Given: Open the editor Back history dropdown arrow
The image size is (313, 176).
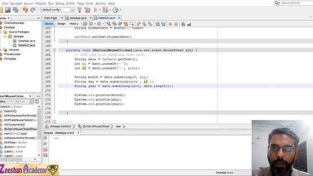Looking at the screenshot, I should pos(95,24).
